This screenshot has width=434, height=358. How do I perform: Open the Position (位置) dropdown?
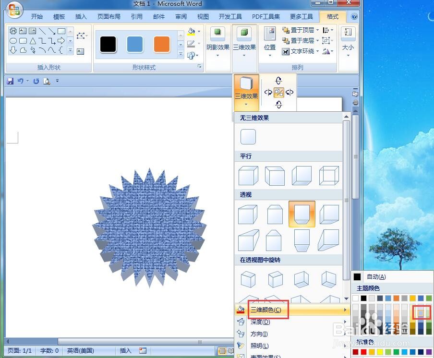coord(270,41)
